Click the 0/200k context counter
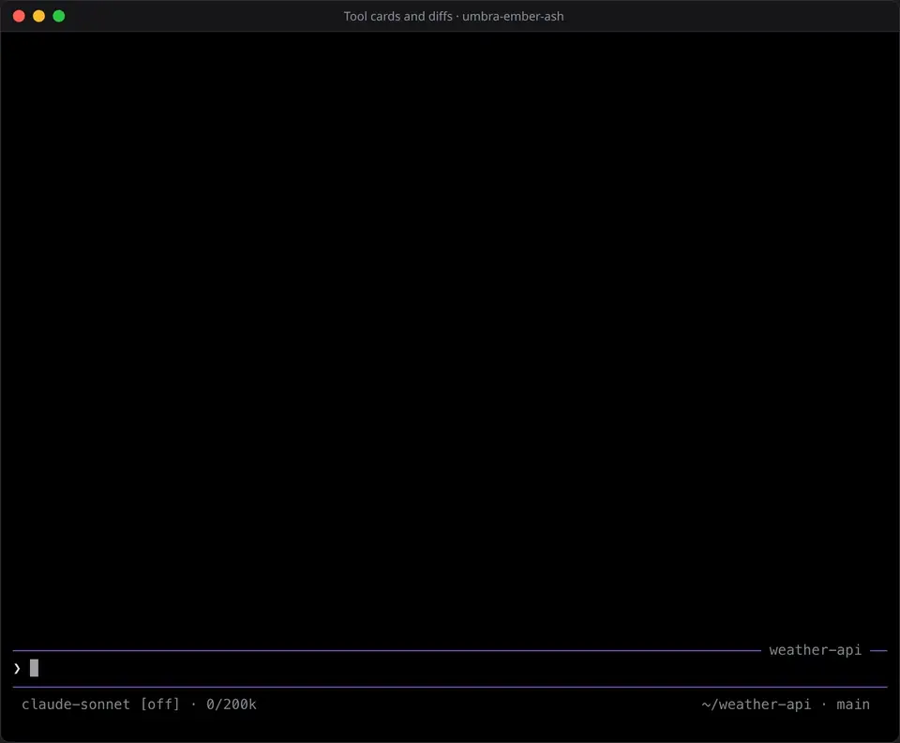The height and width of the screenshot is (743, 900). point(232,705)
